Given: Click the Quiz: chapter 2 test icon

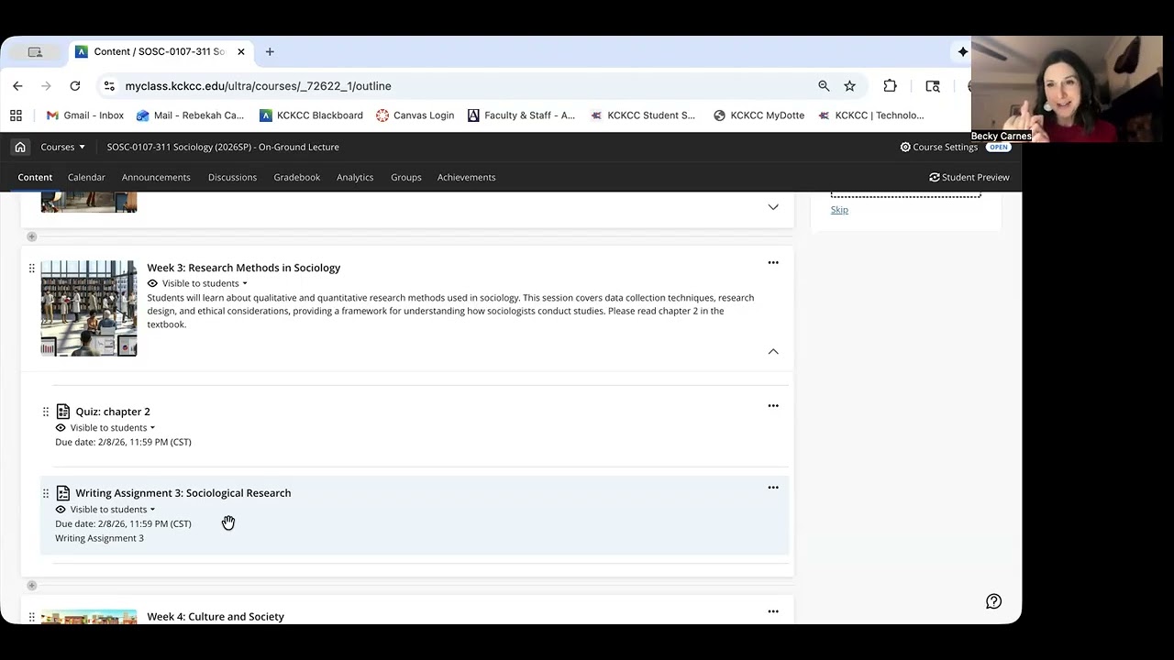Looking at the screenshot, I should 62,412.
